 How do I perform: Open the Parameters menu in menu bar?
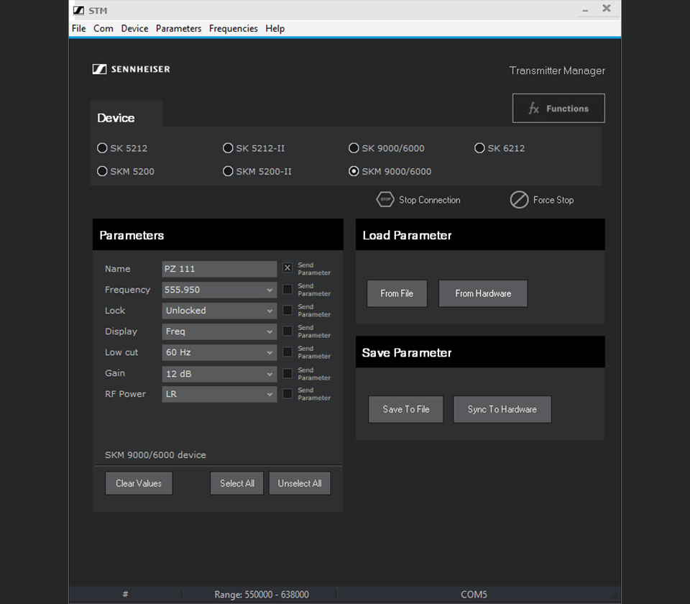point(178,29)
